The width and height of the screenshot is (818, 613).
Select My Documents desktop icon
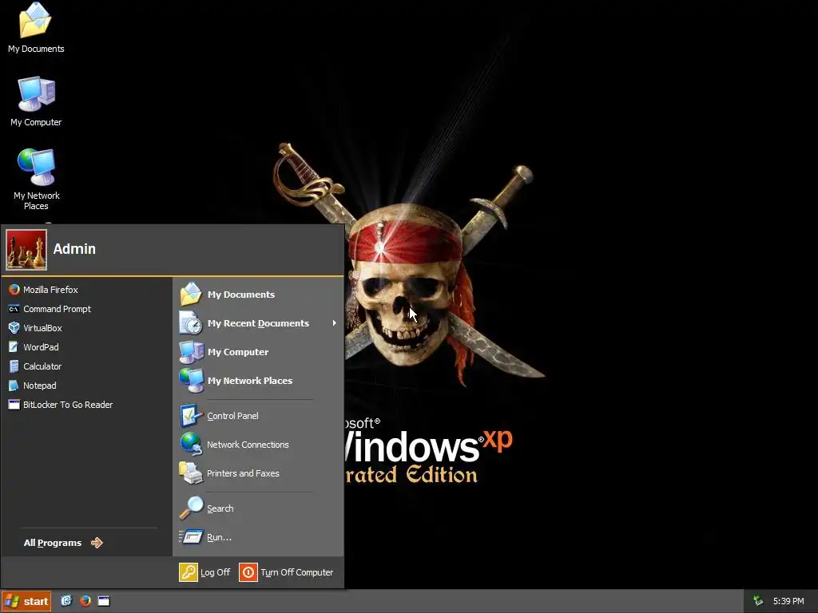(36, 28)
